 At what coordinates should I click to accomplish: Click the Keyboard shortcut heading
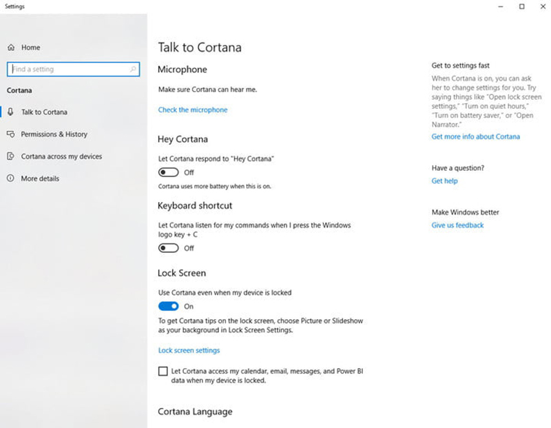[x=195, y=205]
